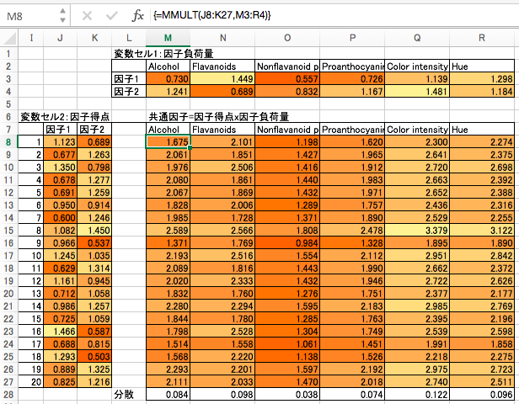Viewport: 519px width, 404px height.
Task: Click cell with value 3.122
Action: pos(482,231)
